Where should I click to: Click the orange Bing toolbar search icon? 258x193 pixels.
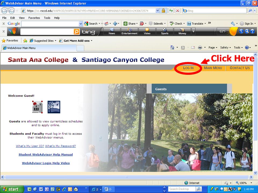pyautogui.click(x=77, y=32)
